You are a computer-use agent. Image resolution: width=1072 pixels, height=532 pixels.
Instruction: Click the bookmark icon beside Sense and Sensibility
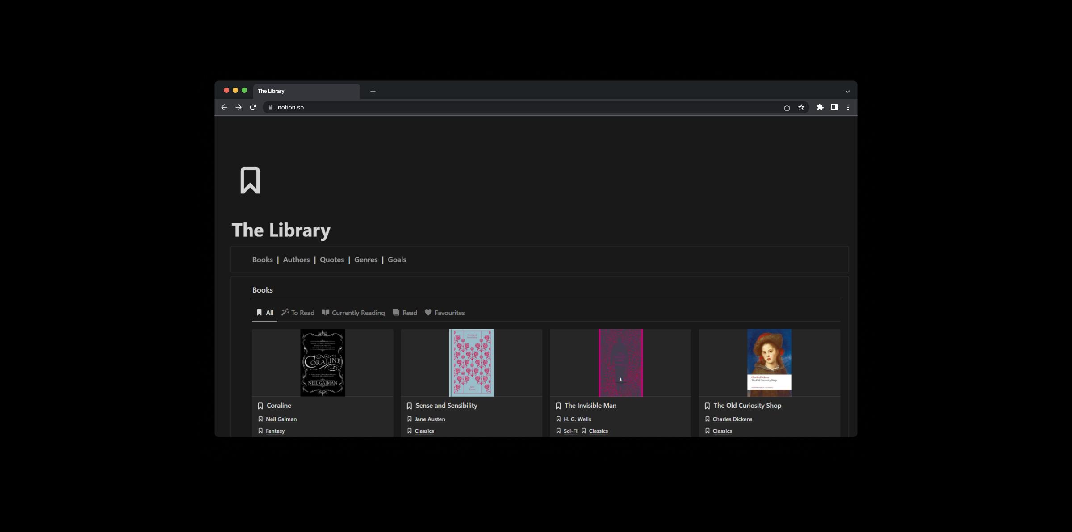point(409,406)
